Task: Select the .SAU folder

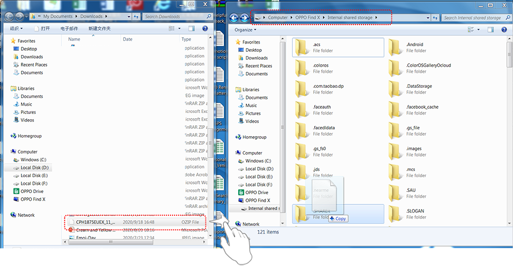Action: [407, 193]
